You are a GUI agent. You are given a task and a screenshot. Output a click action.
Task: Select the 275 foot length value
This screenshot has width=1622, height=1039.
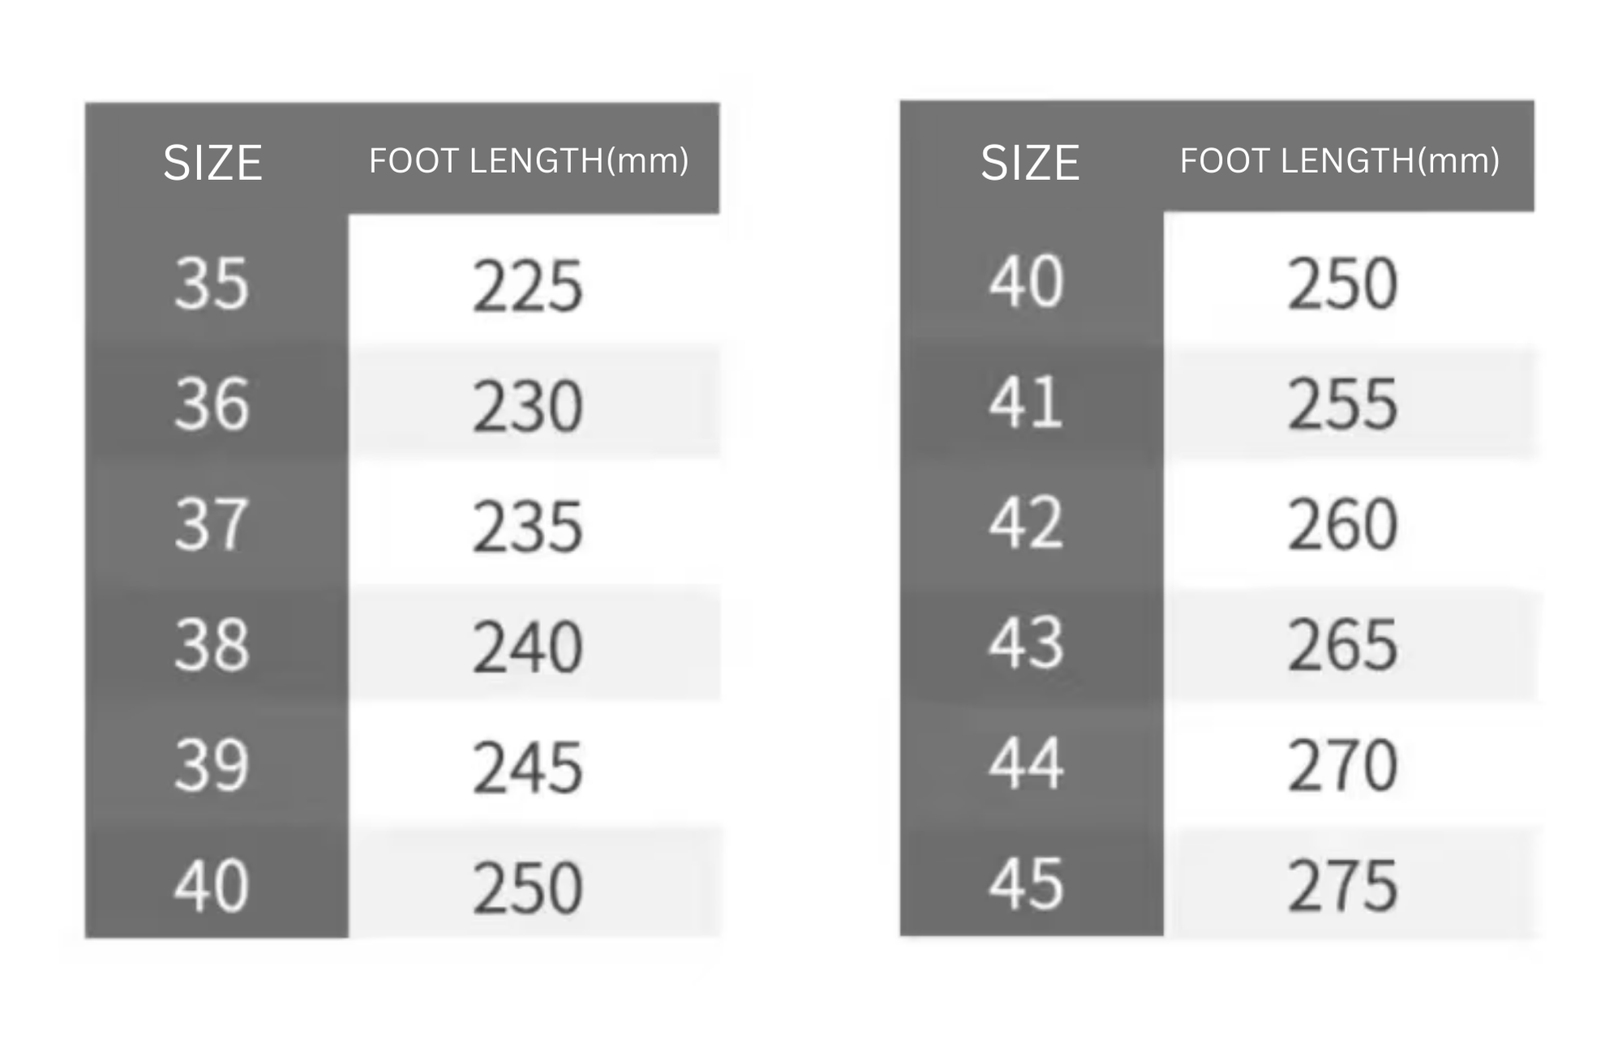(x=1343, y=885)
